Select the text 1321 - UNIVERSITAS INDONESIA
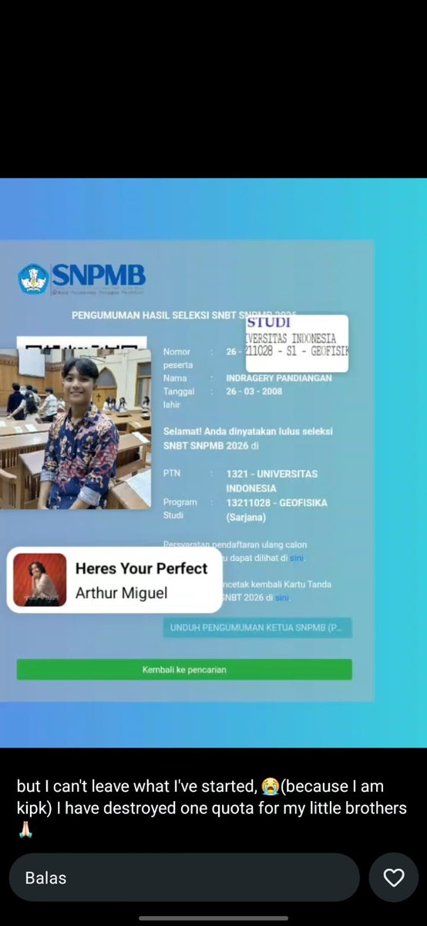Viewport: 427px width, 926px height. point(271,481)
